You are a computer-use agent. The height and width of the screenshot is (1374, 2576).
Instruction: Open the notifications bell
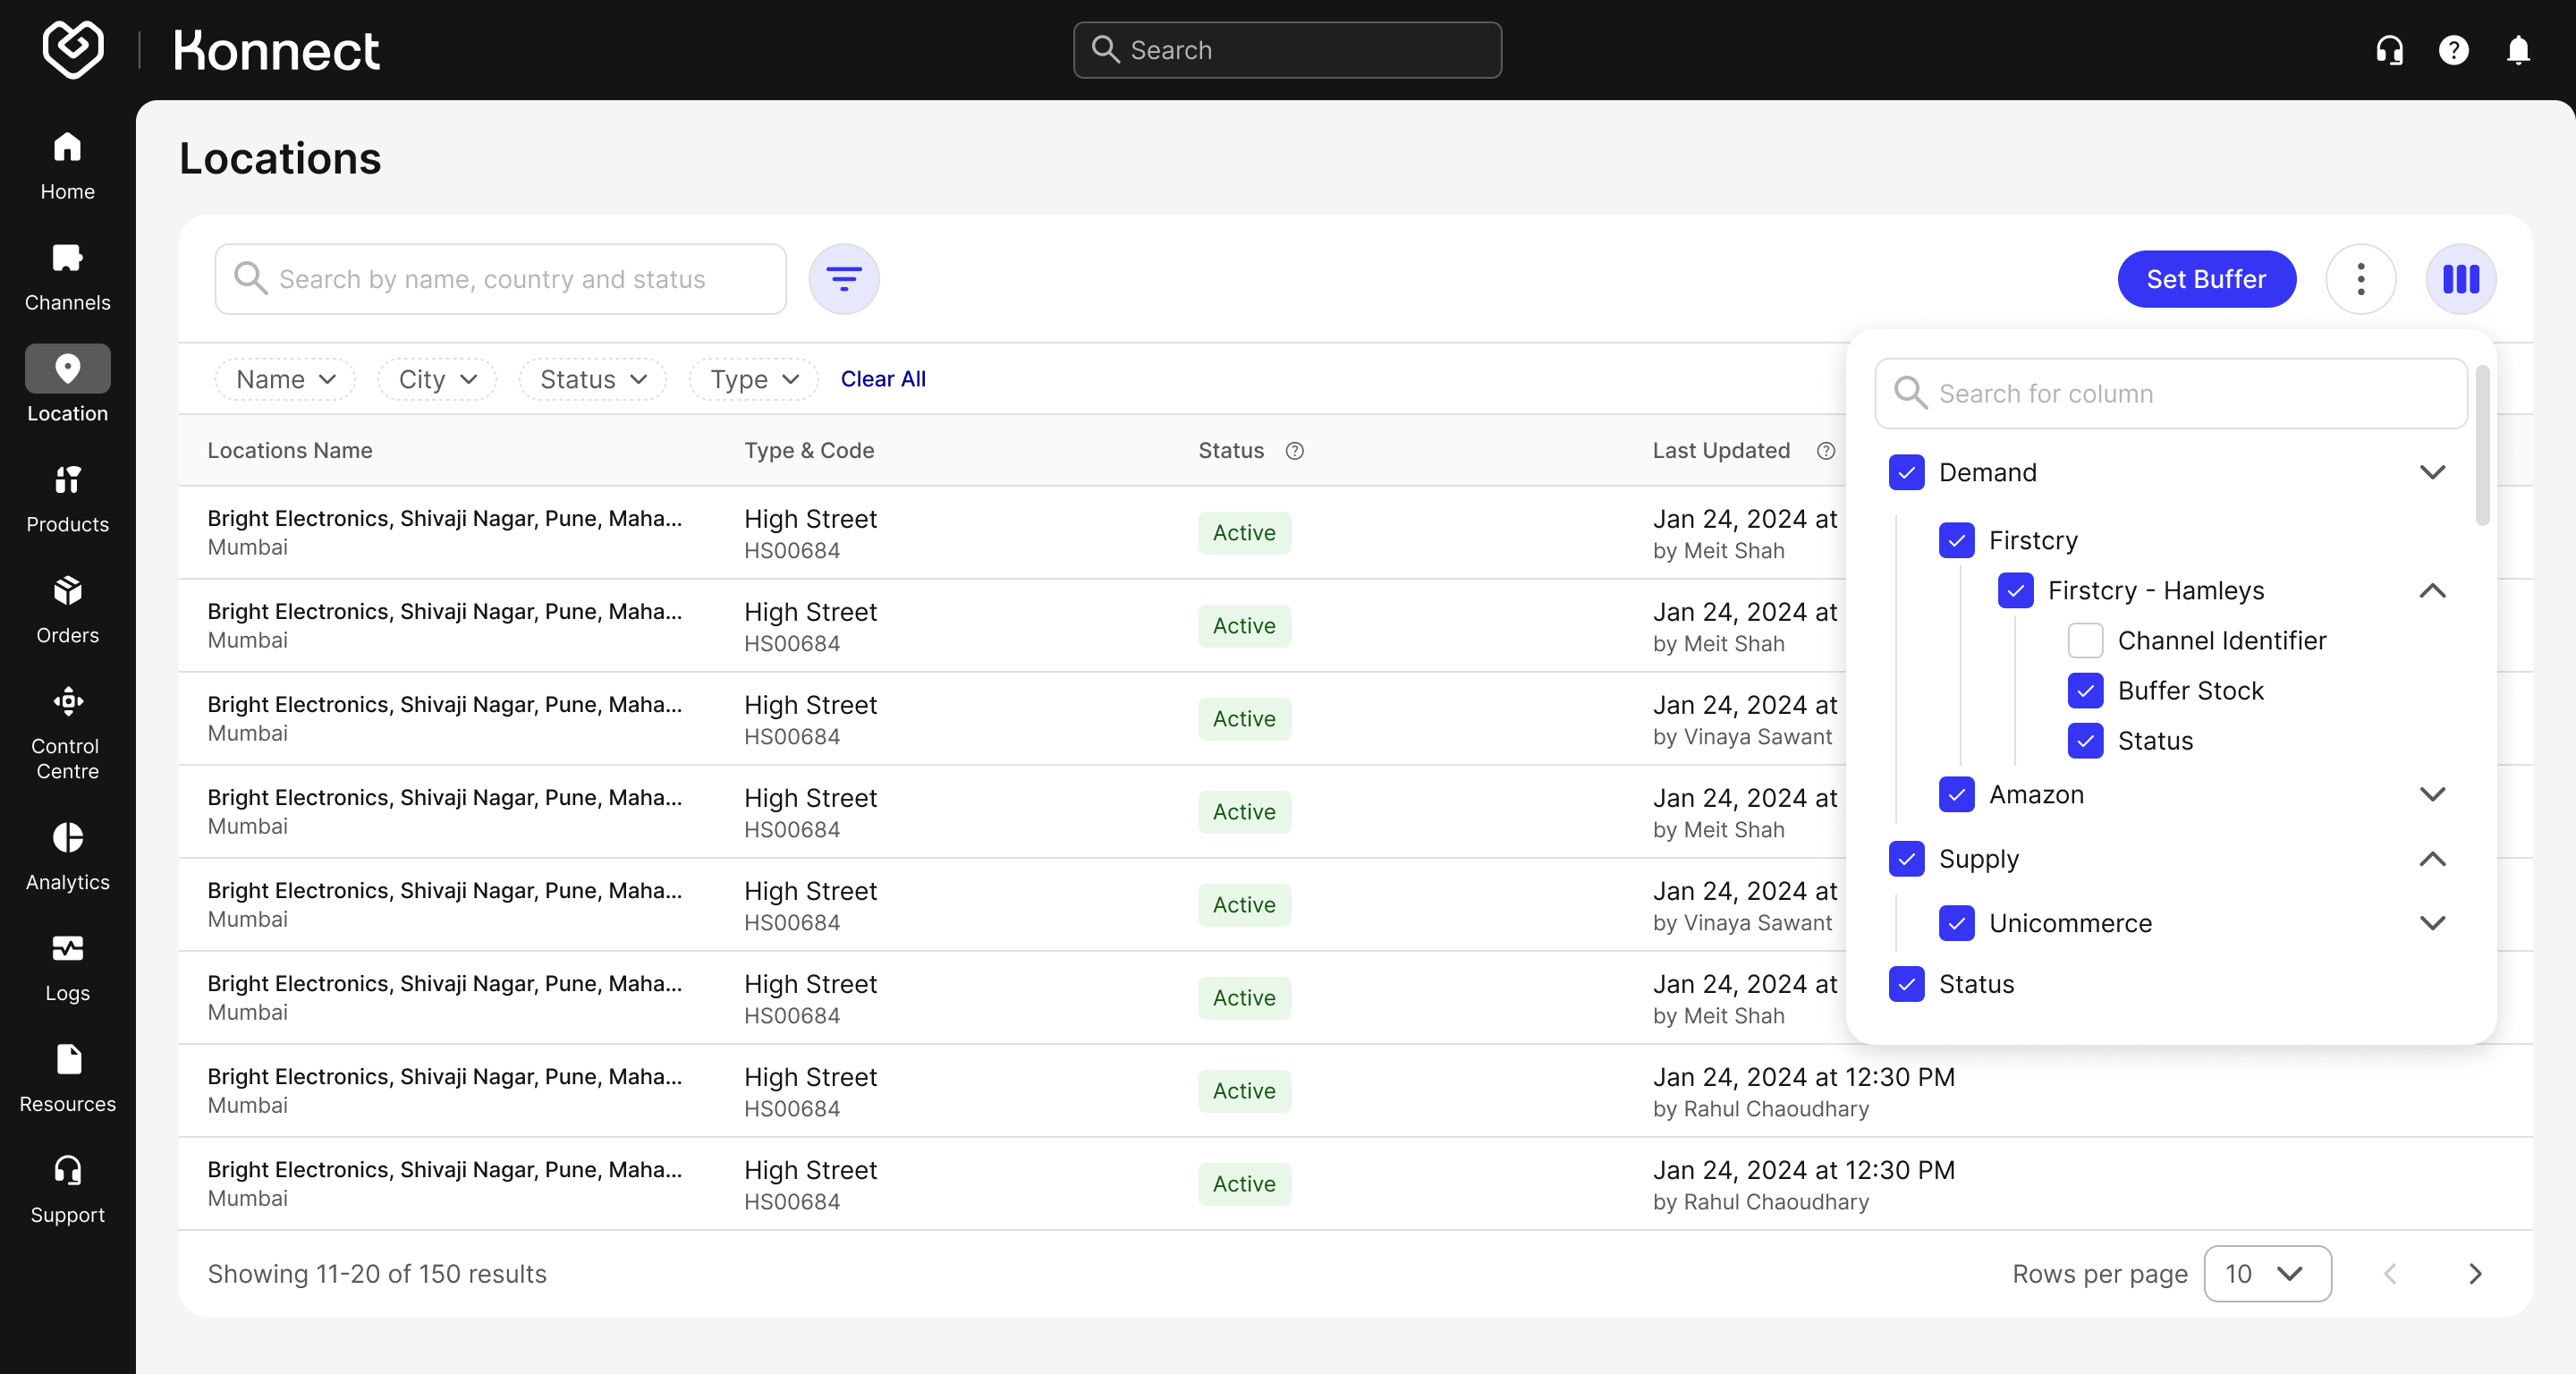[x=2518, y=50]
